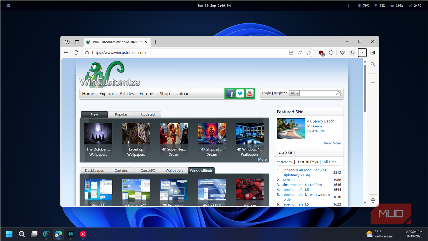Screen dimensions: 428x241
Task: Open the 4K Sandy Beach link
Action: [x=321, y=121]
